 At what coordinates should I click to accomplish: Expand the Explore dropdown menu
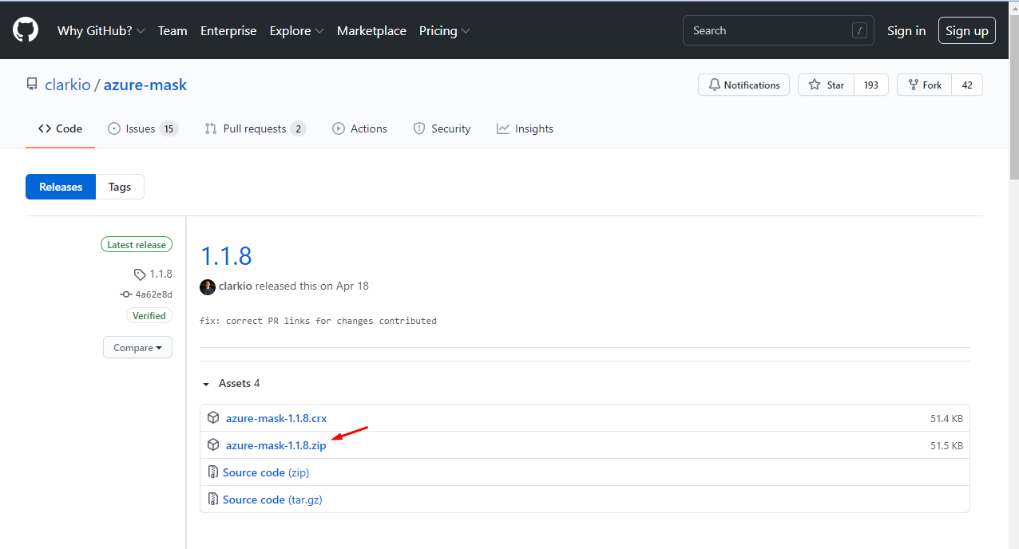[297, 31]
